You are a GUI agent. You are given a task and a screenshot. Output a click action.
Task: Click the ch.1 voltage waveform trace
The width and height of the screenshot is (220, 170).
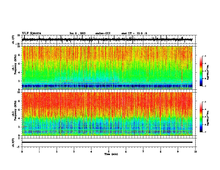pos(107,40)
